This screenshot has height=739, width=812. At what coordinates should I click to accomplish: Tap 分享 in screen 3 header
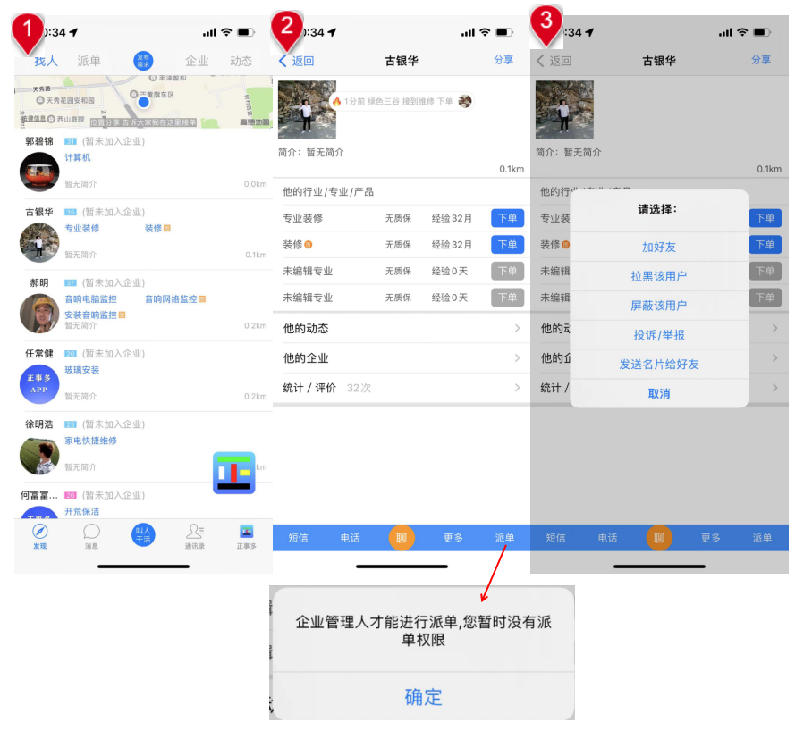[761, 60]
